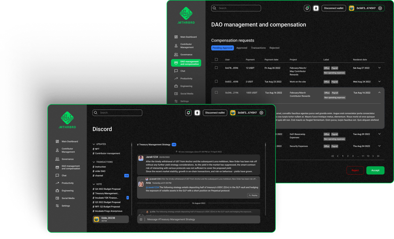Click Disconnect wallet in Discord window
The image size is (394, 239).
tap(215, 113)
